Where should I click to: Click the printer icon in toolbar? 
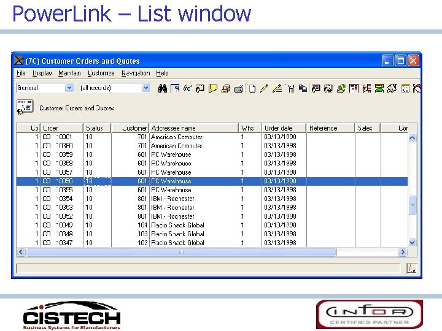(226, 89)
